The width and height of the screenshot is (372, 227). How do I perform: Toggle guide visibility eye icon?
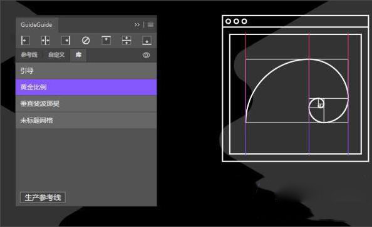(146, 55)
